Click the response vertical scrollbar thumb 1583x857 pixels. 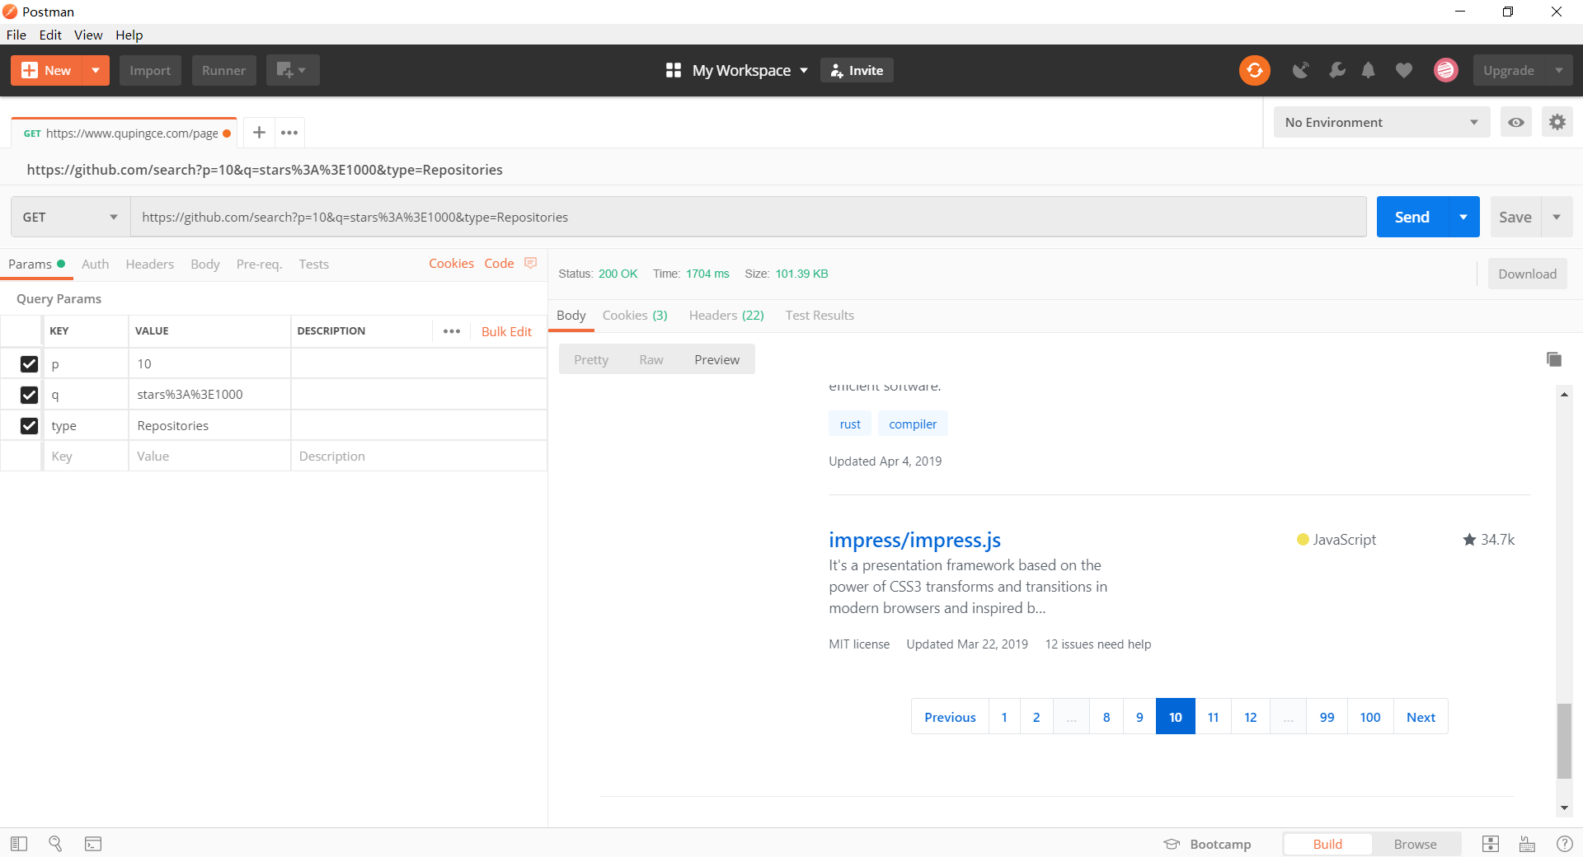pyautogui.click(x=1564, y=741)
